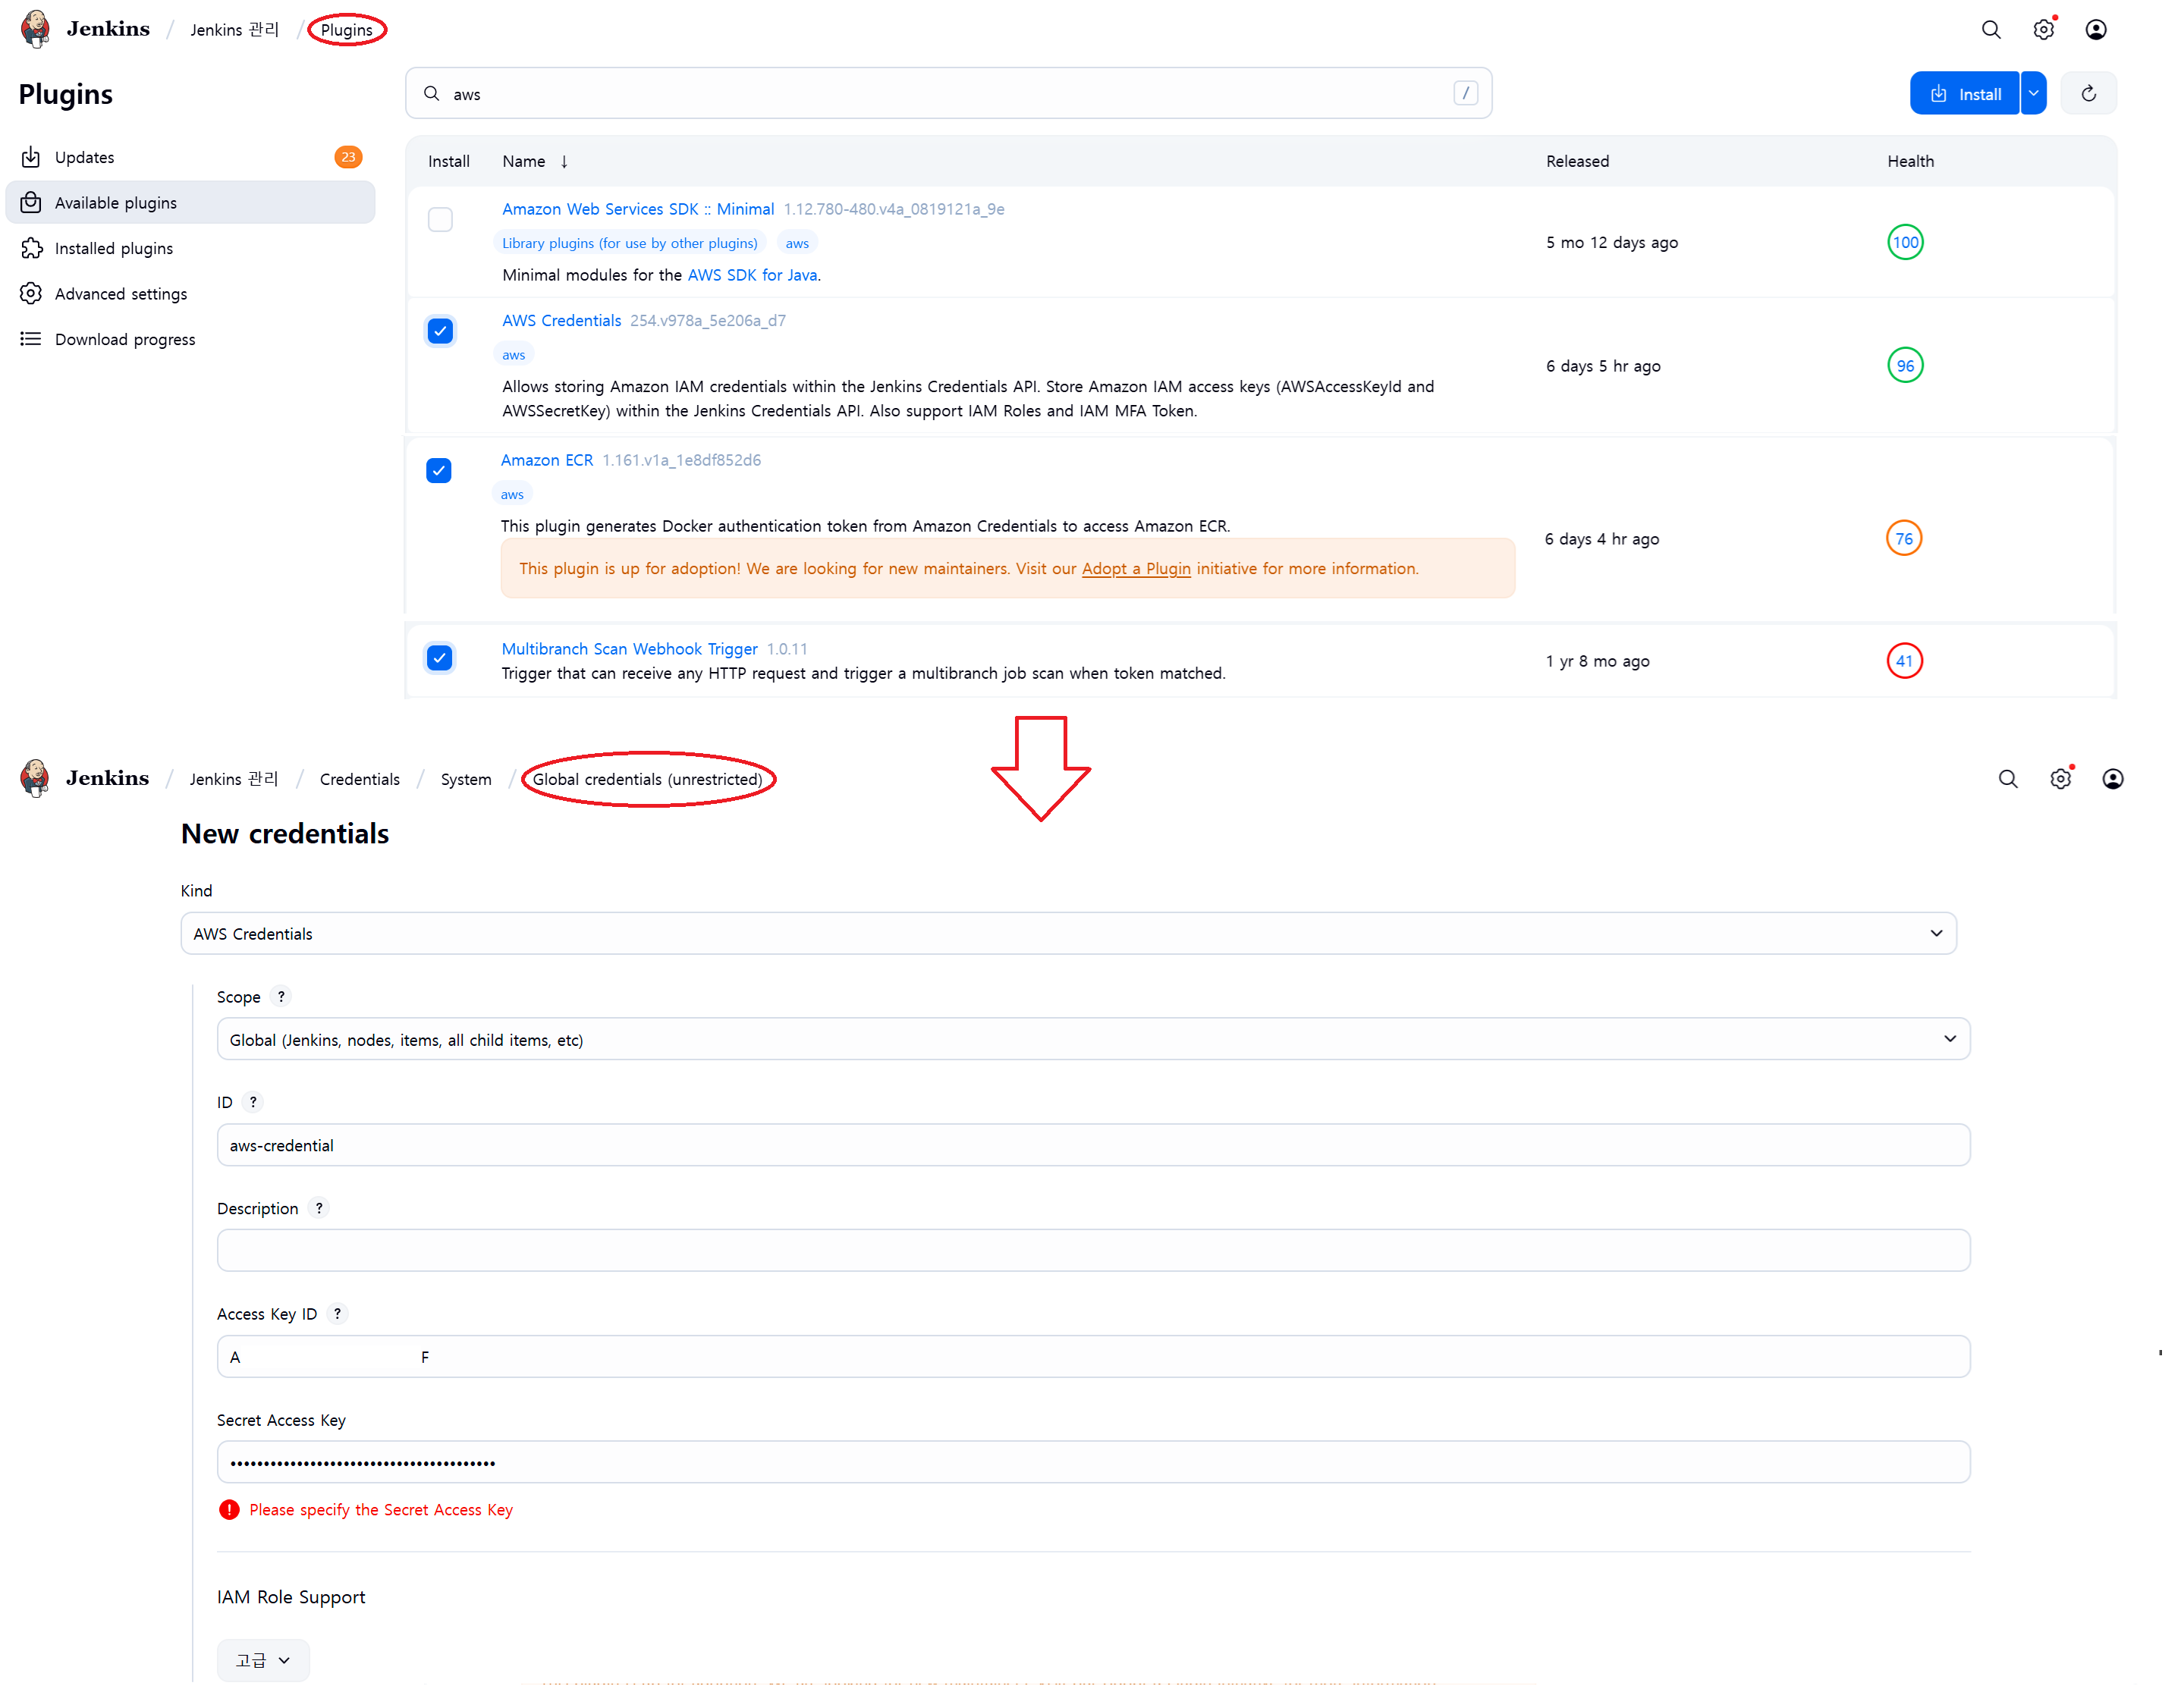
Task: Open the Kind dropdown showing AWS Credentials
Action: coord(1067,933)
